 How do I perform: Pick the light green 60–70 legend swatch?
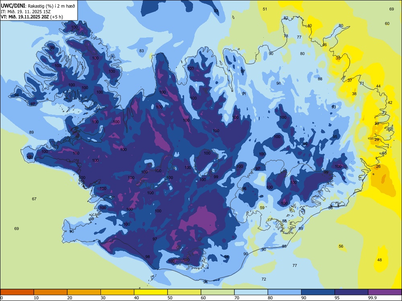(x=217, y=292)
